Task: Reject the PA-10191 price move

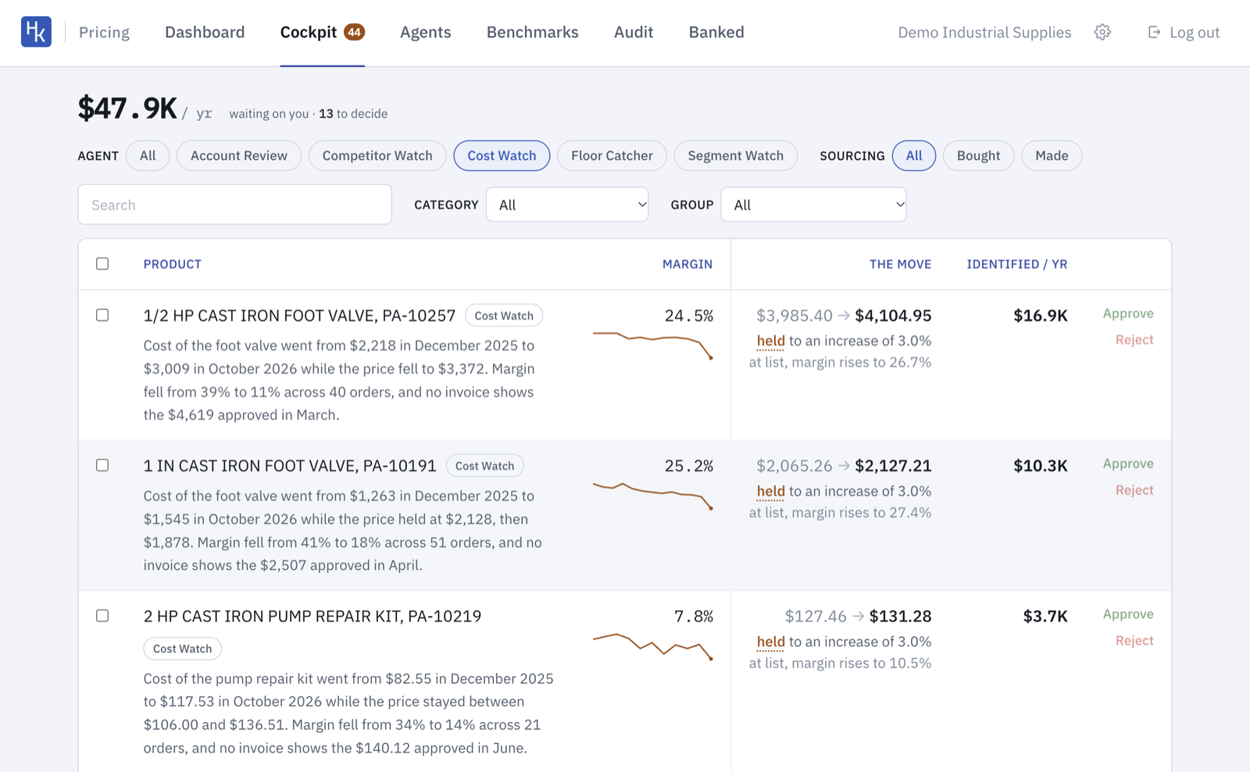Action: click(x=1134, y=490)
